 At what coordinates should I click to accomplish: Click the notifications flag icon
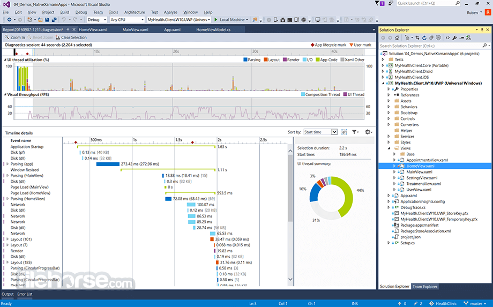(x=377, y=3)
